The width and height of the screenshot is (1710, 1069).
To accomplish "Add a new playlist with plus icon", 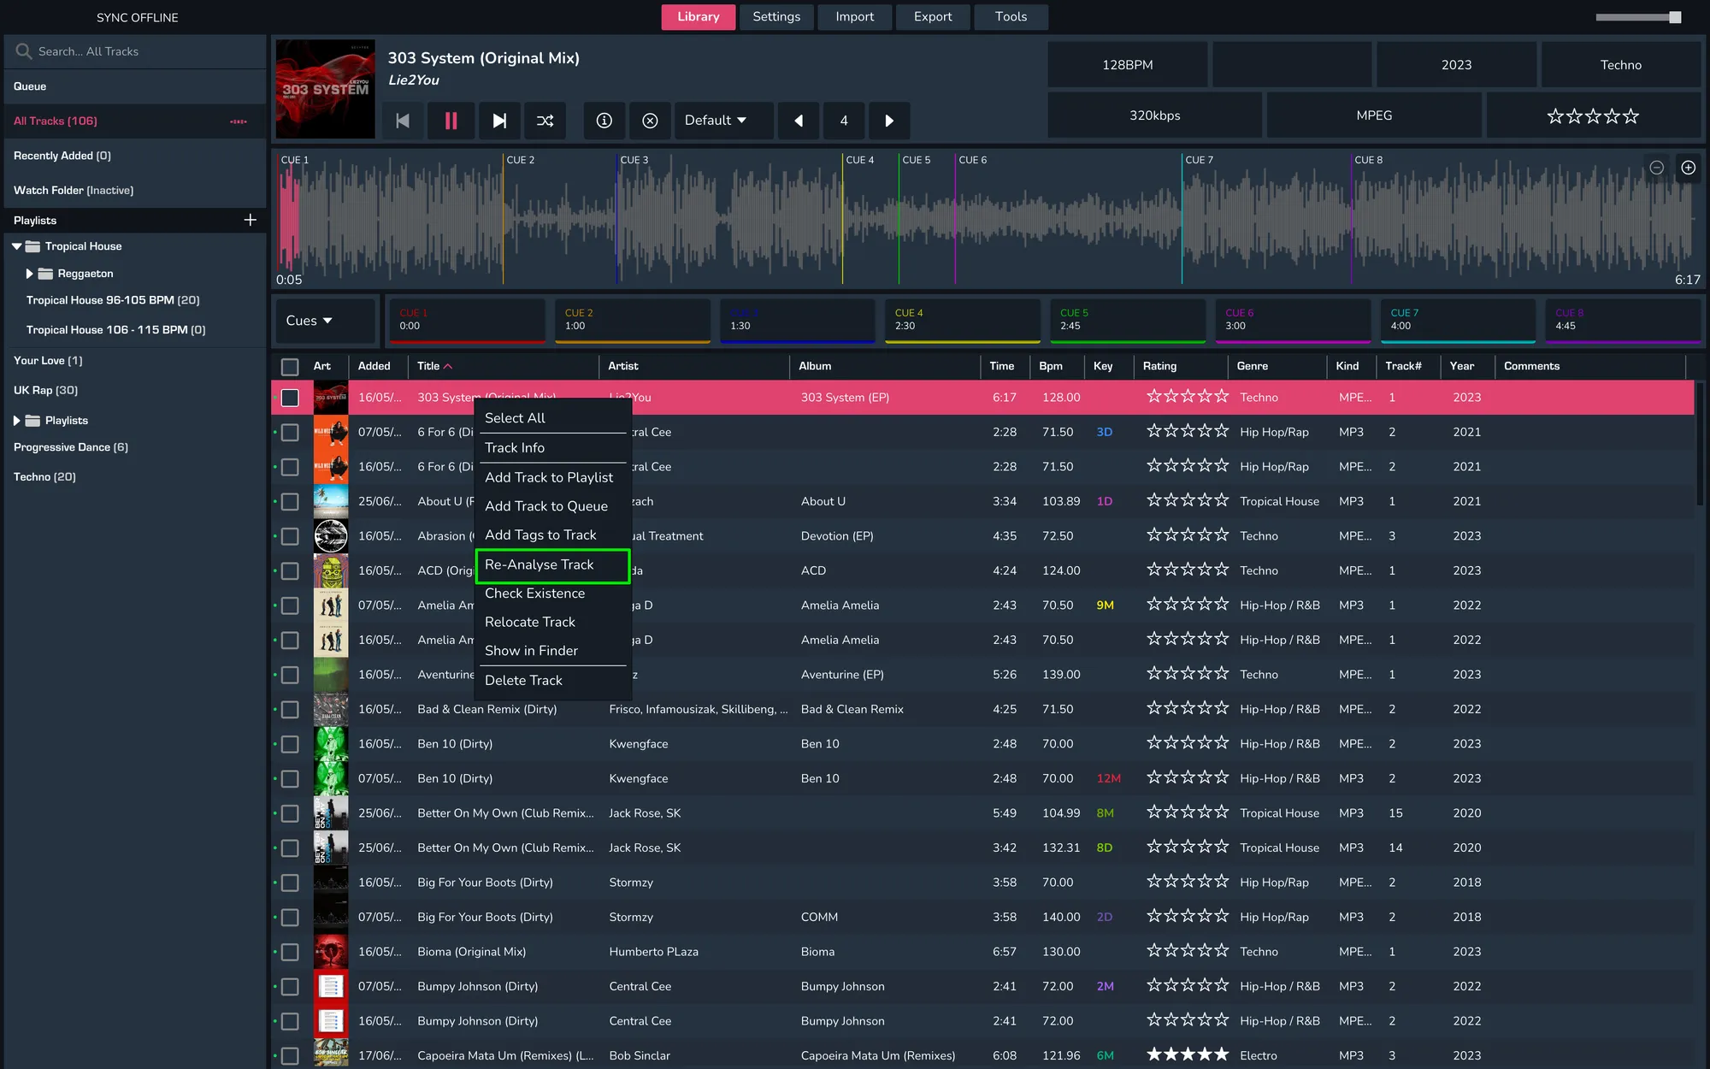I will (250, 220).
